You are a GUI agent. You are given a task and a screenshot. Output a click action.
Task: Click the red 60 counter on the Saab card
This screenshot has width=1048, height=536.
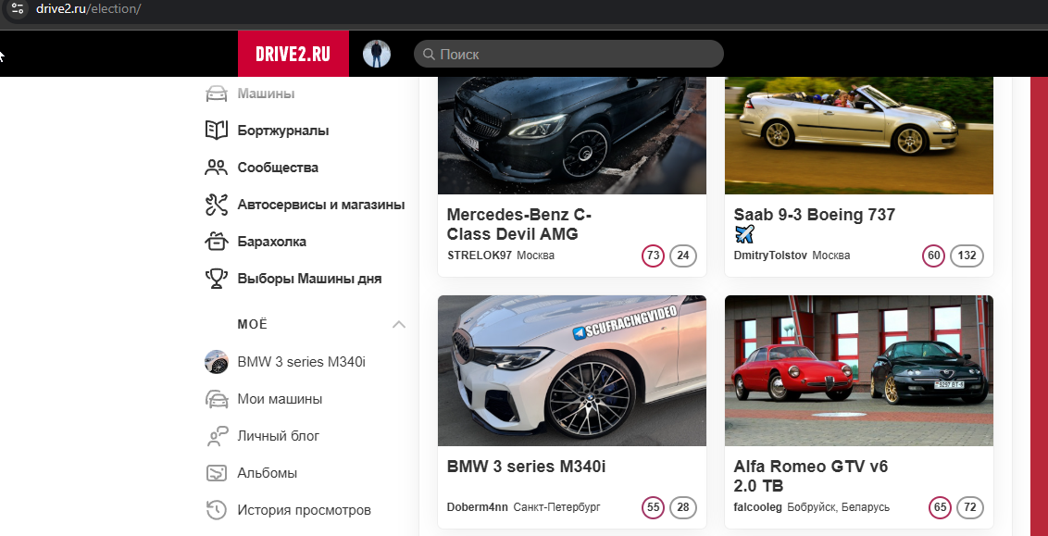point(934,256)
